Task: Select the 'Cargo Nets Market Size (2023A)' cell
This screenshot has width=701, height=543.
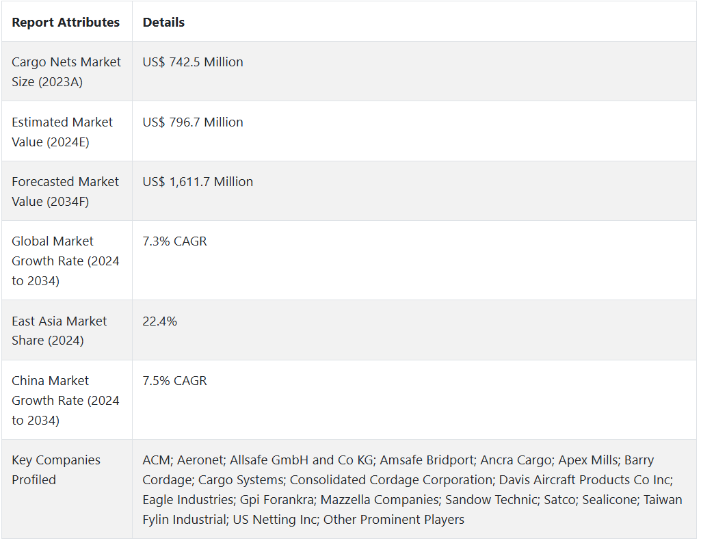Action: (x=67, y=72)
